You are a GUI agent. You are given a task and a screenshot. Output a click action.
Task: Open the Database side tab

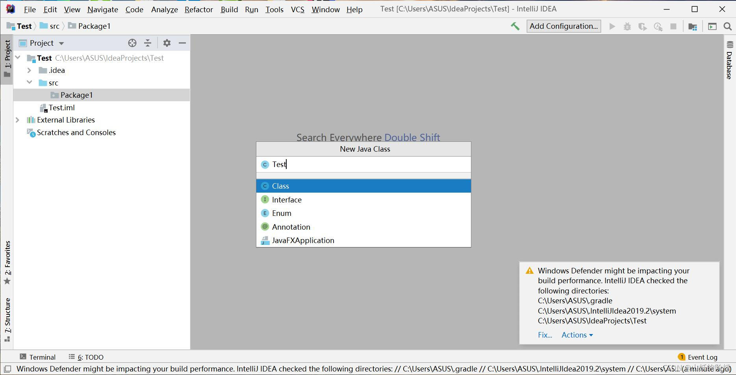click(730, 60)
